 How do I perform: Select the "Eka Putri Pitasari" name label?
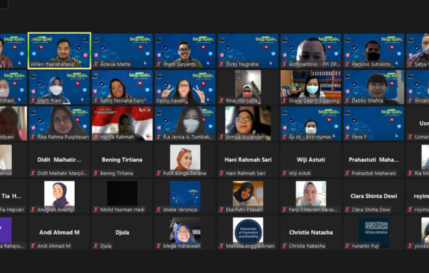point(244,209)
